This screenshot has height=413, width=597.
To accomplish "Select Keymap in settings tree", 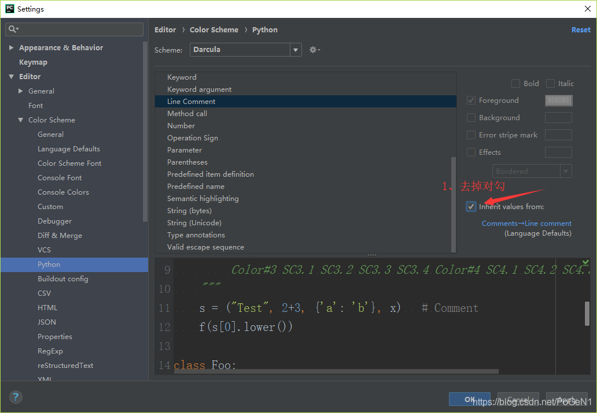I will (33, 62).
